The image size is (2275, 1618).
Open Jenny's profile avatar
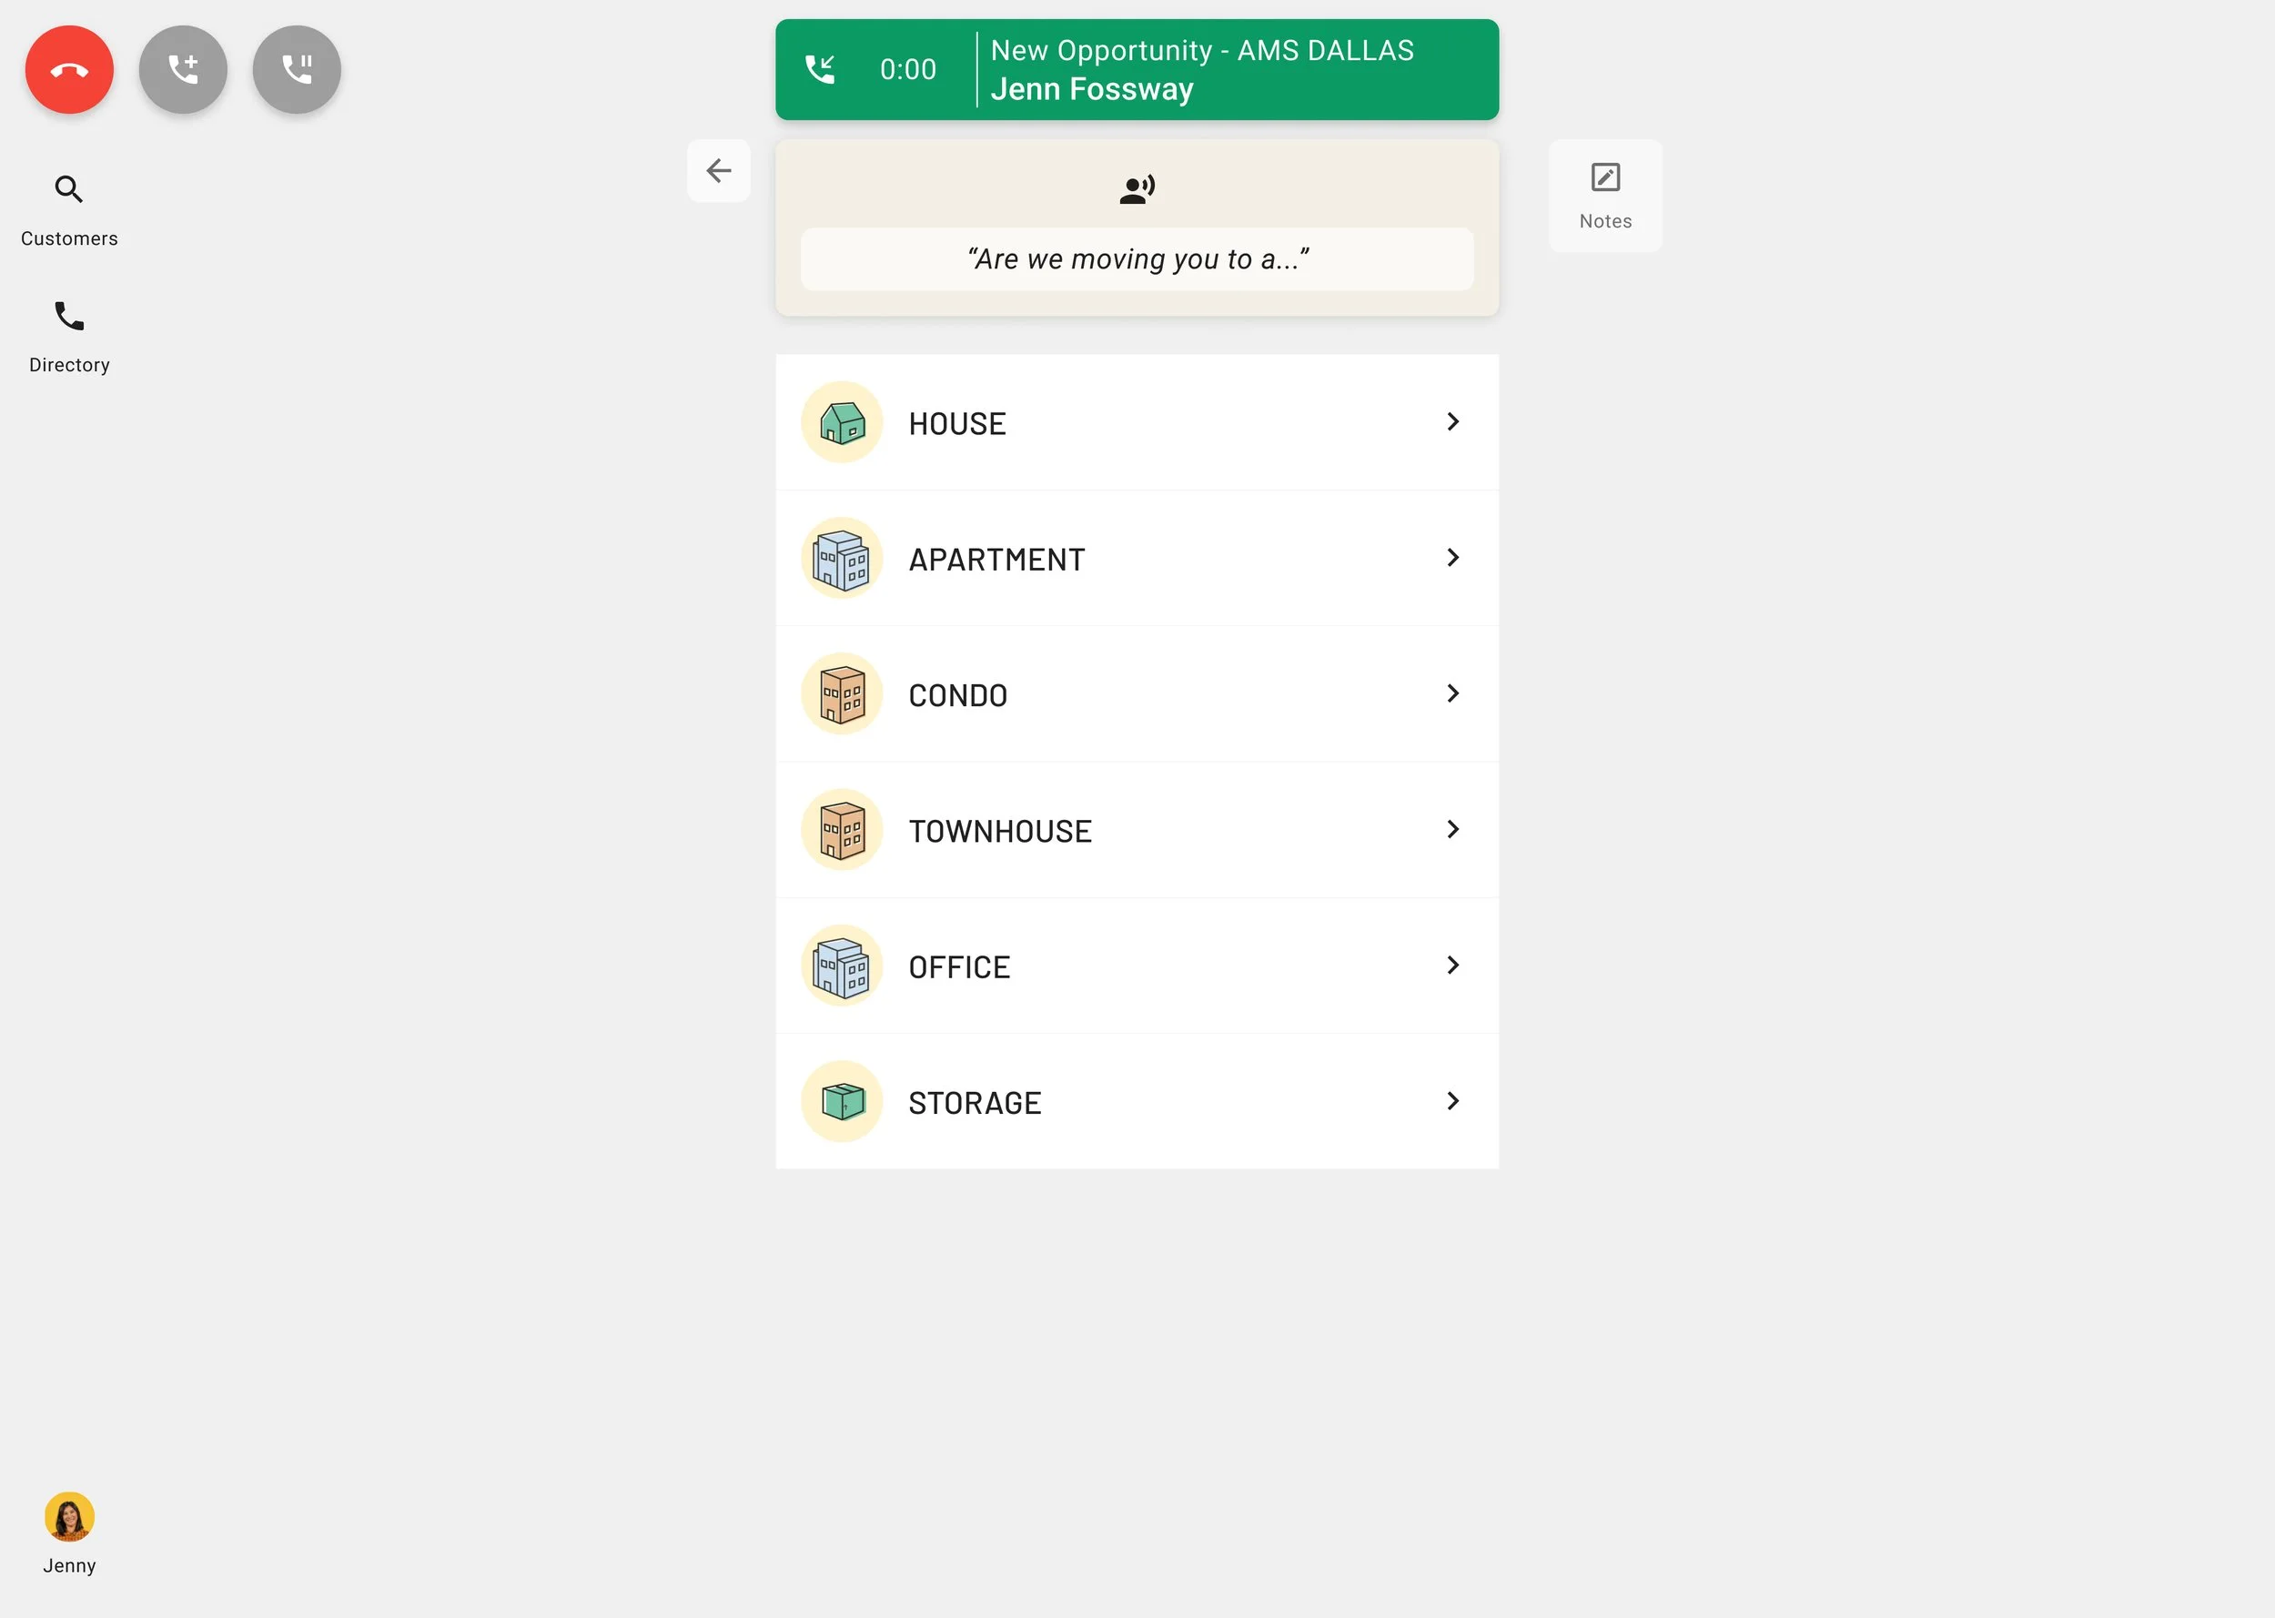coord(69,1516)
